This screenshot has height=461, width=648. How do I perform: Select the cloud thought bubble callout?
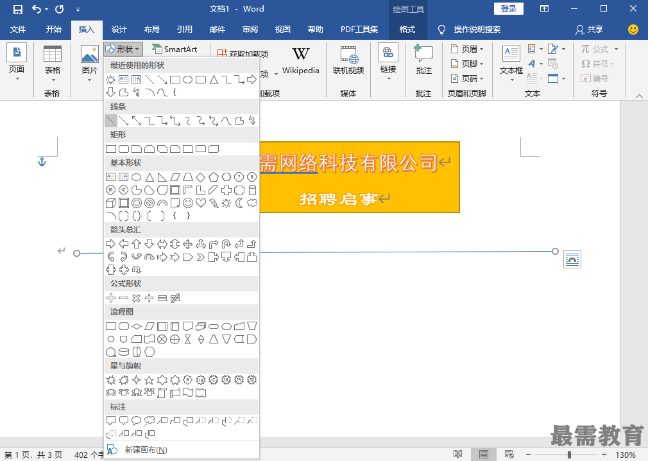149,421
